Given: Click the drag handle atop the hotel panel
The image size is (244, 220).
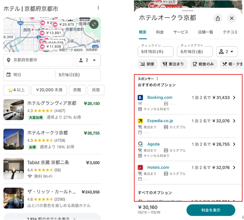Looking at the screenshot, I should (x=188, y=11).
